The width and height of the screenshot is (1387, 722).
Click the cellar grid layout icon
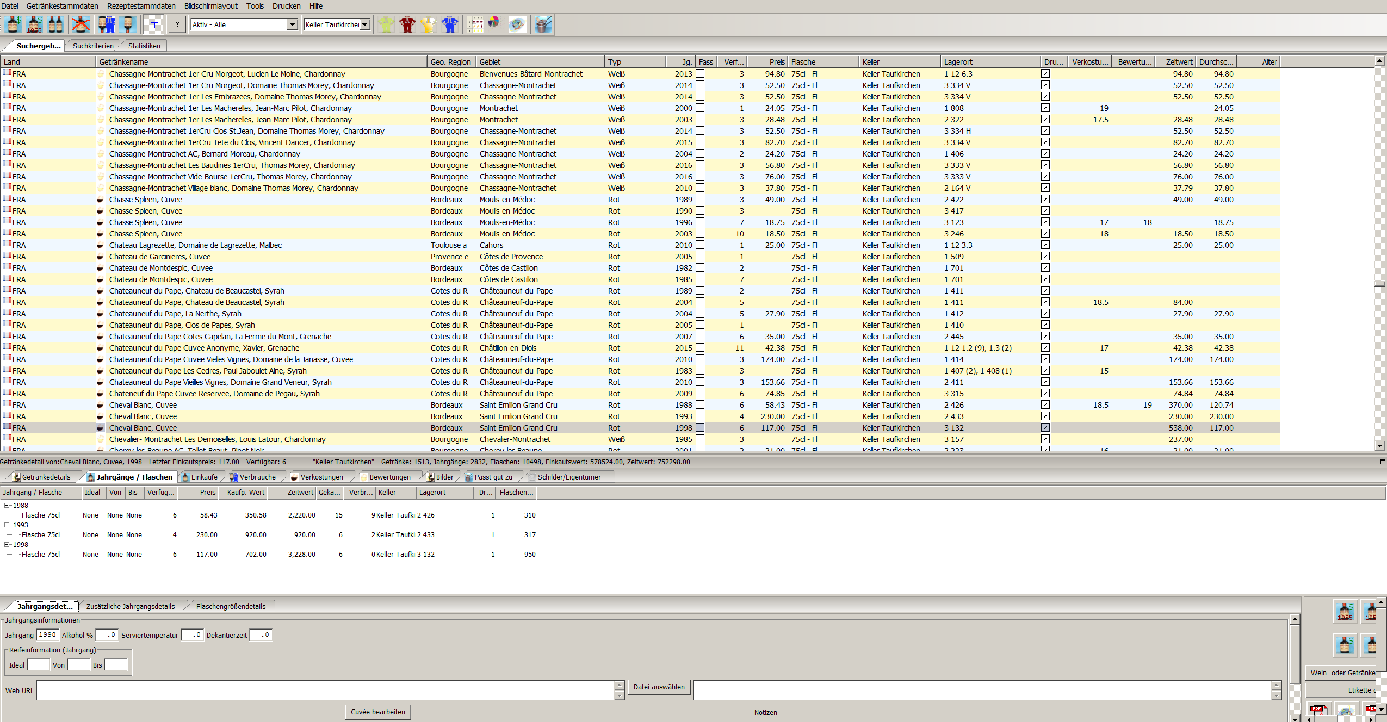pos(475,24)
